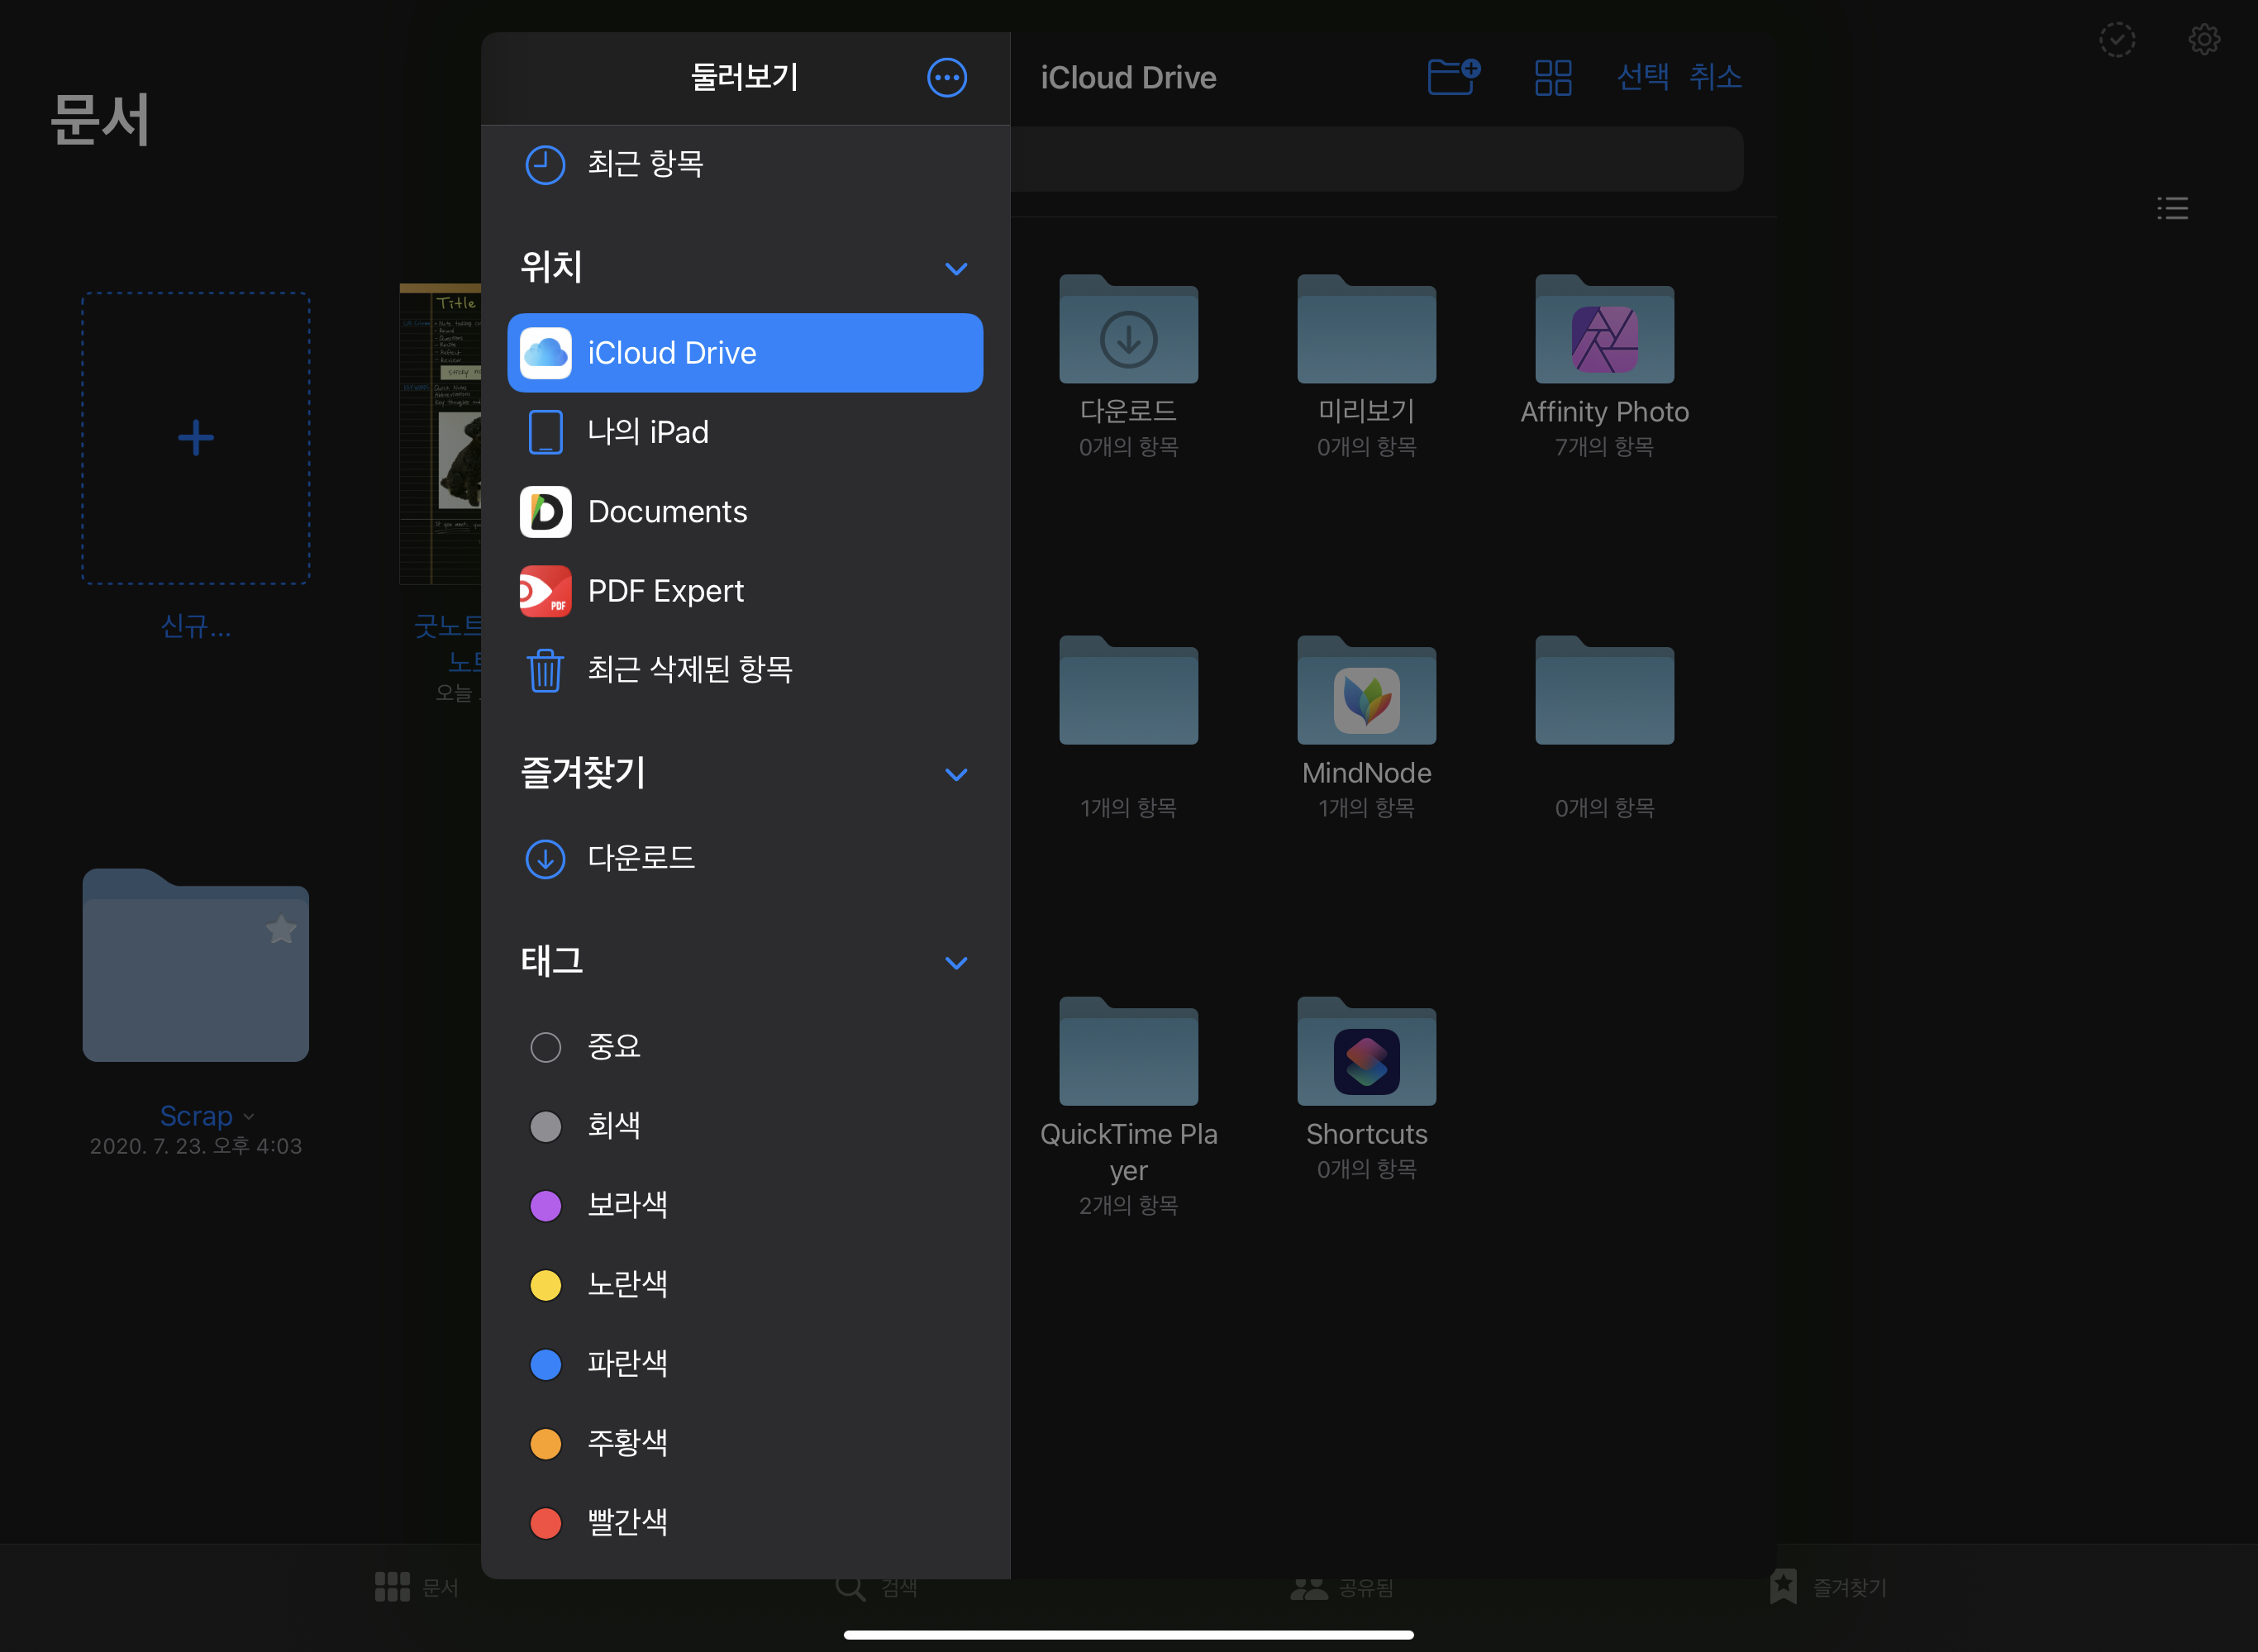Collapse the 태그 section
Image resolution: width=2258 pixels, height=1652 pixels.
[956, 962]
